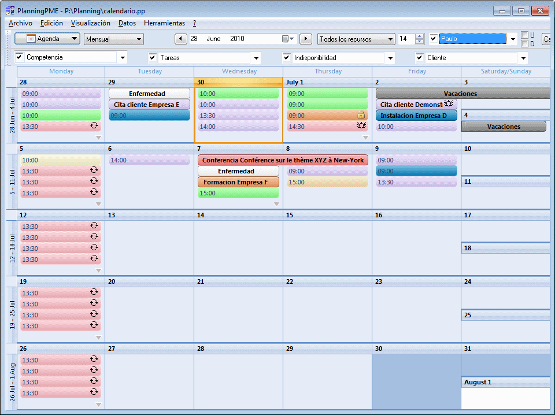Uncheck the Indisponibilidad filter
555x415 pixels.
[x=287, y=58]
